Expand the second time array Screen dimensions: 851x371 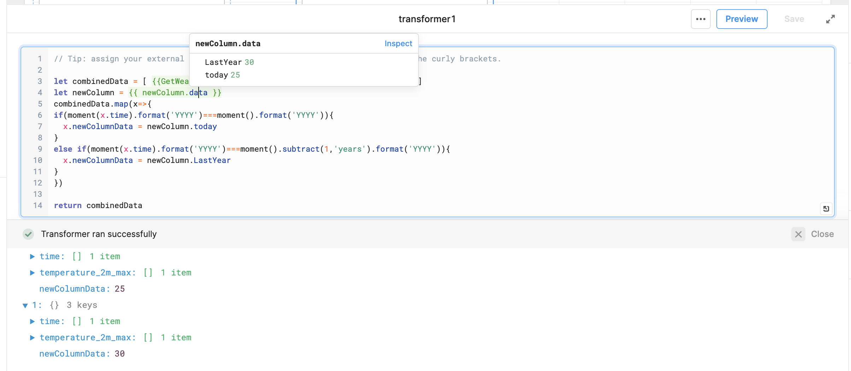pyautogui.click(x=32, y=321)
